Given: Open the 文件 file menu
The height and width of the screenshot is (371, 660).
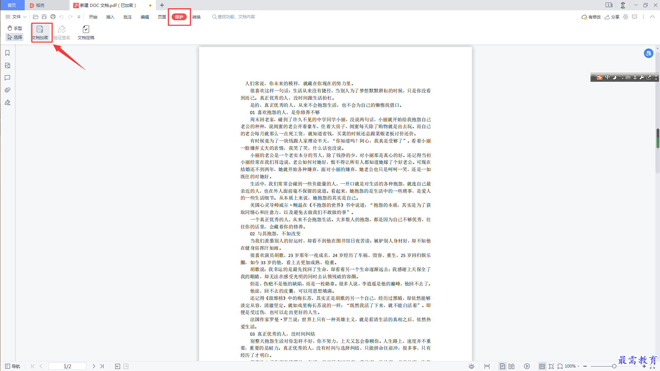Looking at the screenshot, I should [x=16, y=17].
